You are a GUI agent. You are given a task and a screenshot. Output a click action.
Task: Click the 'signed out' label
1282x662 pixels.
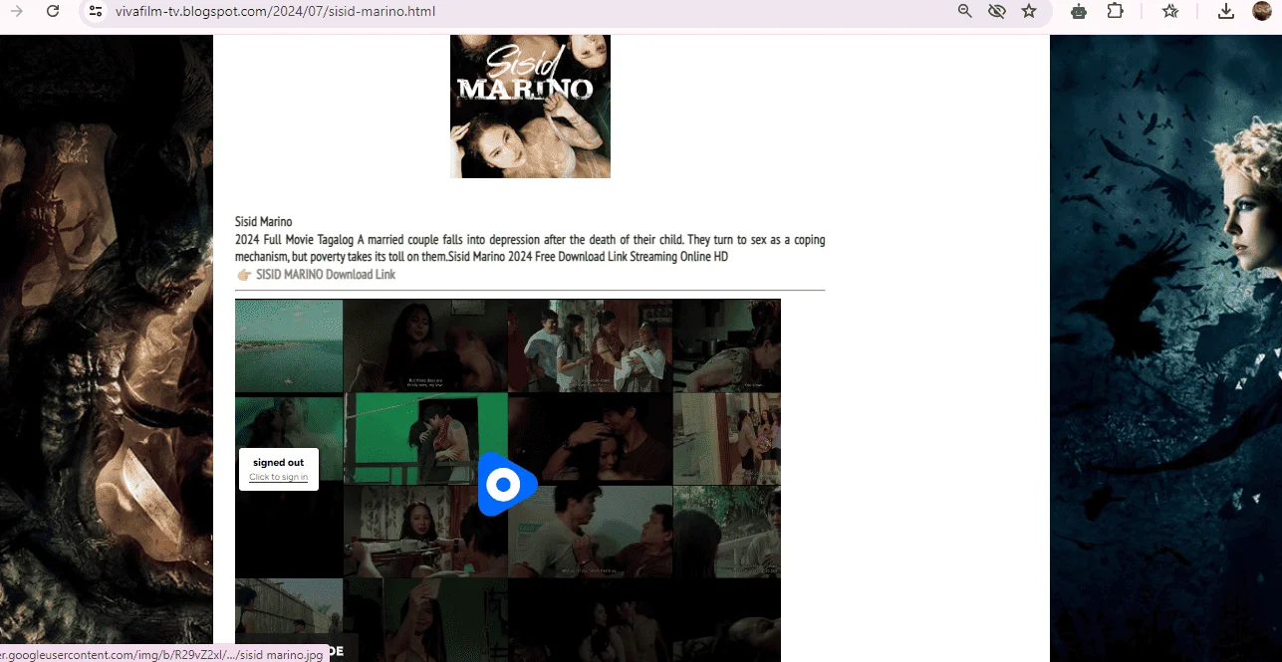click(278, 463)
